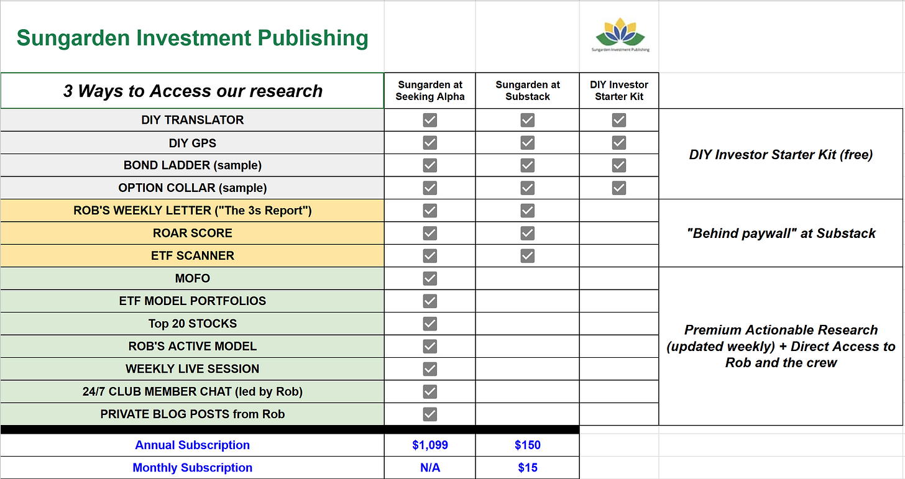This screenshot has height=479, width=905.
Task: Toggle the Top 20 STOCKS checkbox
Action: 430,324
